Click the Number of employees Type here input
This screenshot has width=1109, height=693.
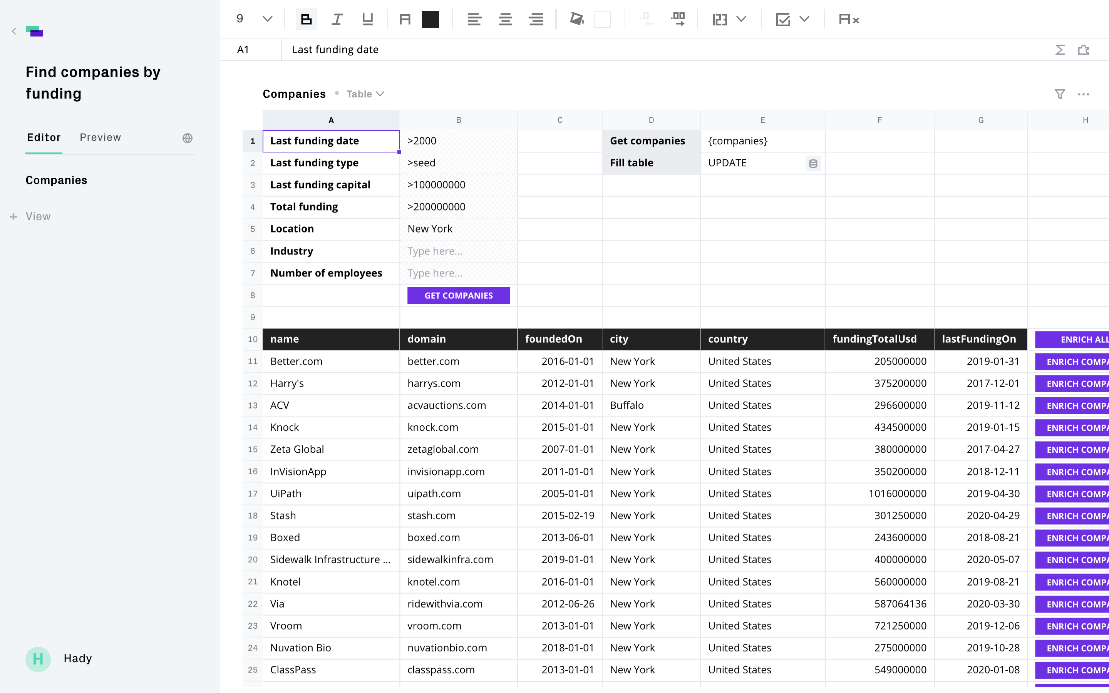[458, 273]
